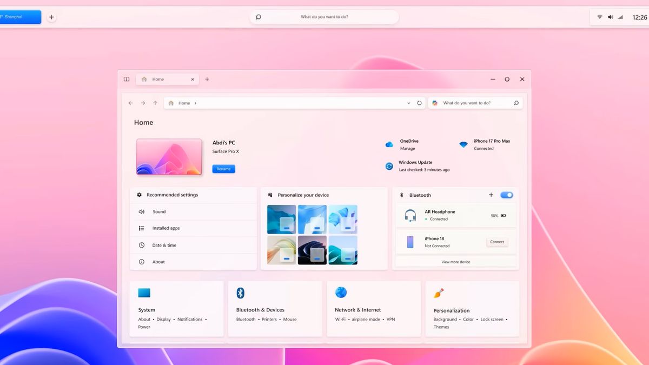
Task: Select the first blue bloom theme thumbnail
Action: 282,219
